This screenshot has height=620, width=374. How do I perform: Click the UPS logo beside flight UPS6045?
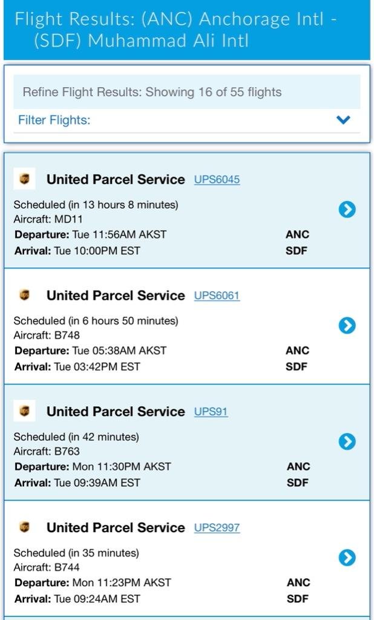point(24,179)
